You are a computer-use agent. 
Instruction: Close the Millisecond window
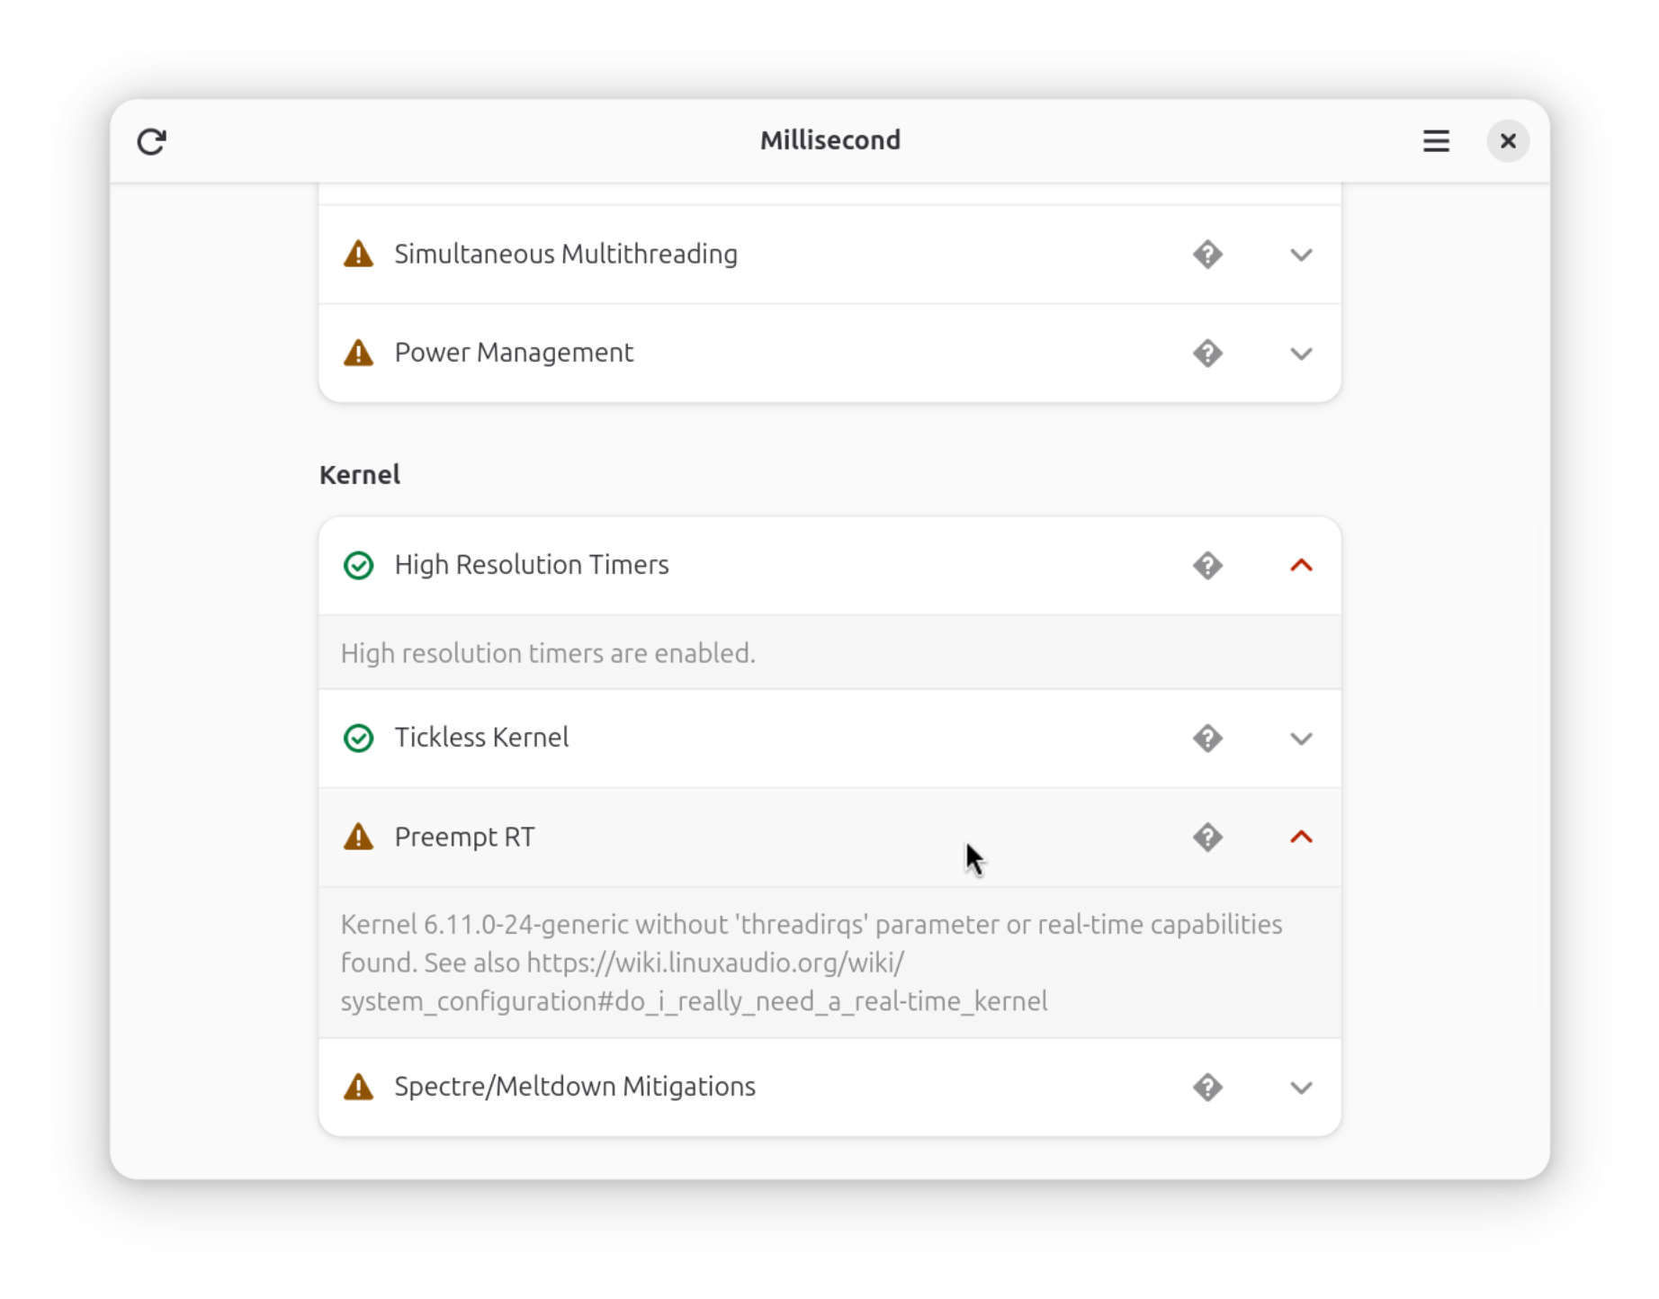(1507, 141)
